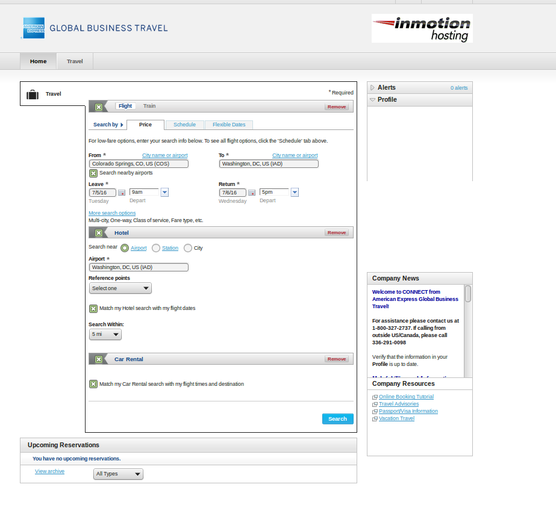This screenshot has height=505, width=556.
Task: Open the Return date calendar icon
Action: point(252,193)
